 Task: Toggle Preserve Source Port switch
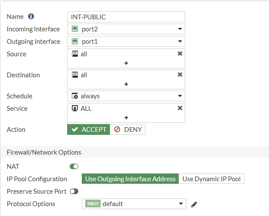pyautogui.click(x=74, y=192)
